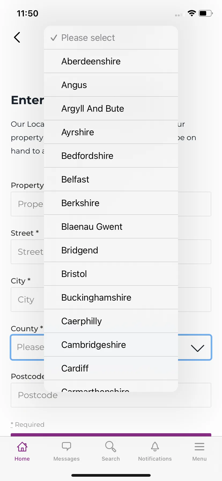Choose the Belfast option

click(111, 179)
